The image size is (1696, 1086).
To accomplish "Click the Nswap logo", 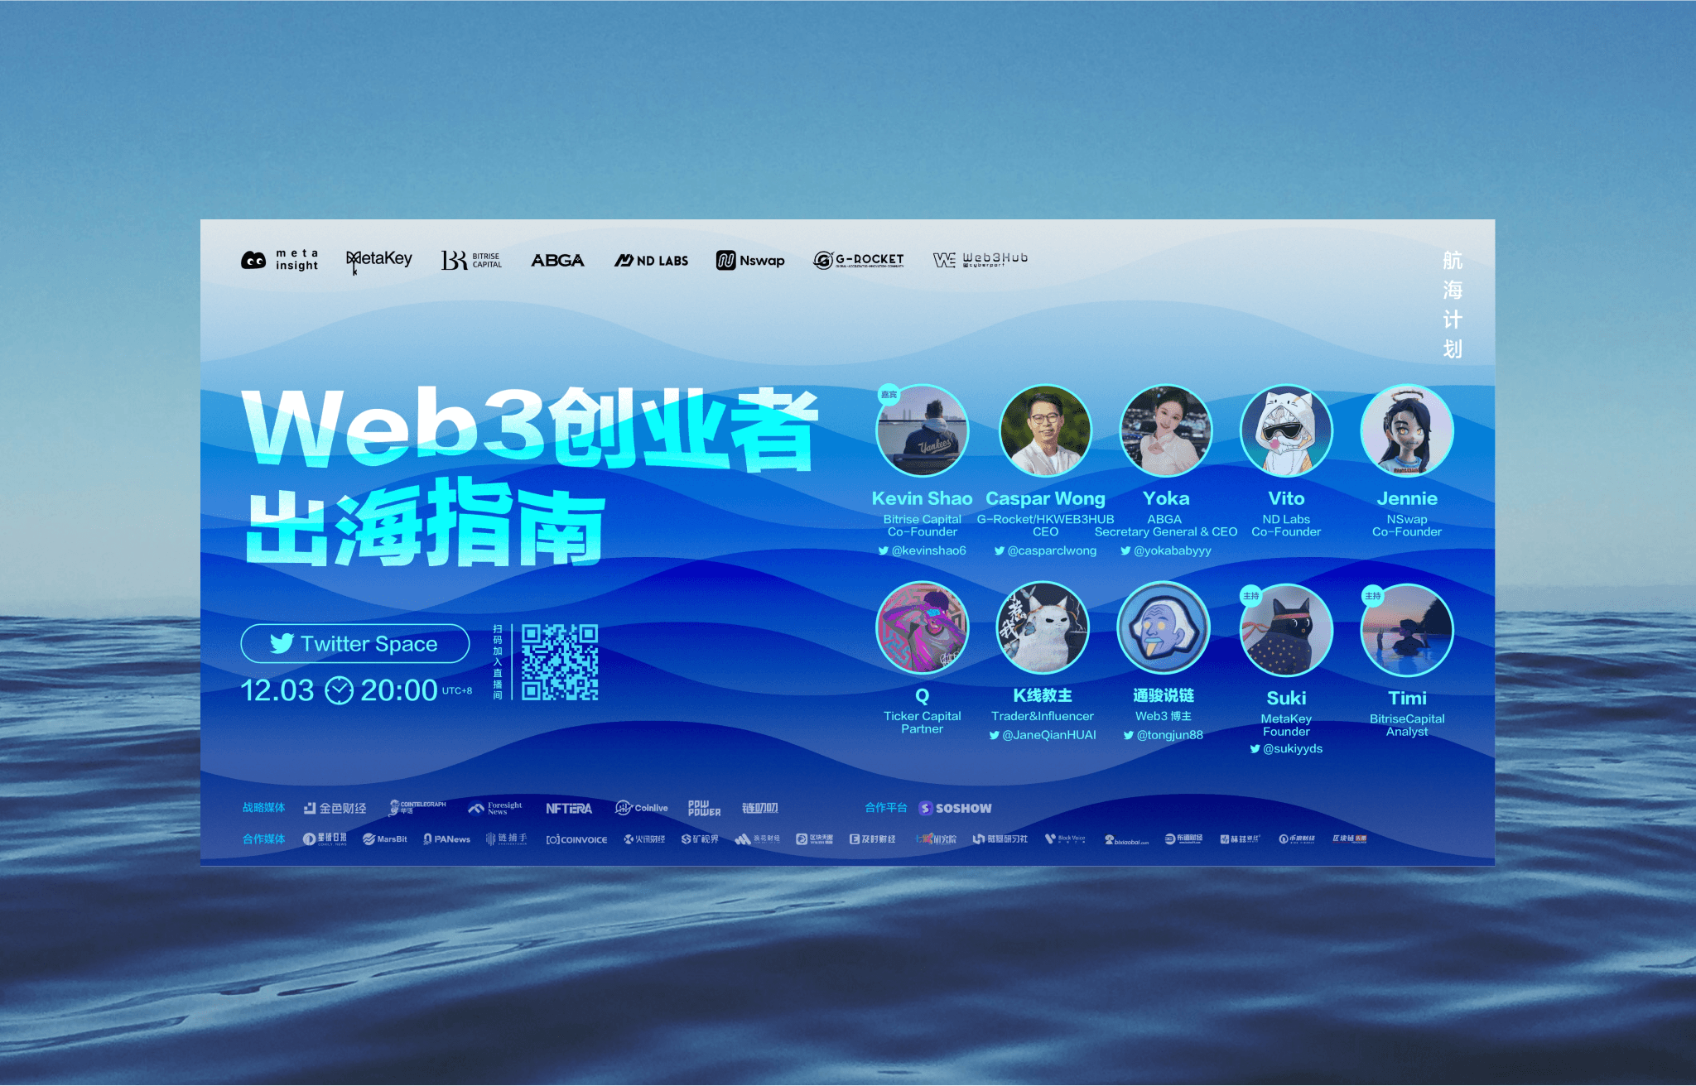I will click(750, 260).
